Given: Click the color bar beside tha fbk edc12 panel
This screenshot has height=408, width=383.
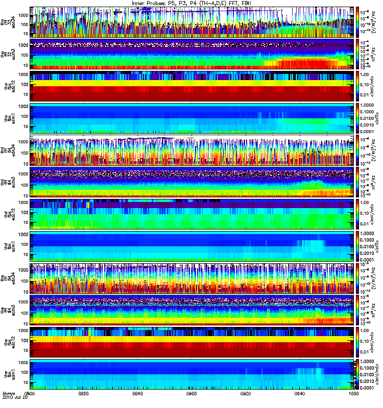Looking at the screenshot, I should [357, 86].
